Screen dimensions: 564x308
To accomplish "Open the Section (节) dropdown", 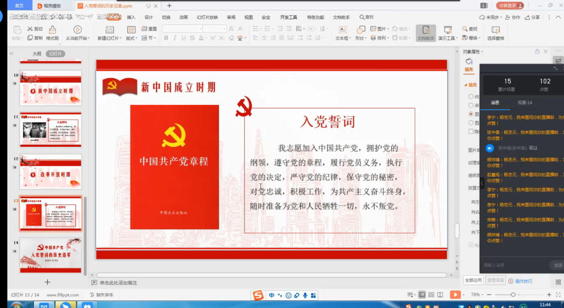I will 149,38.
